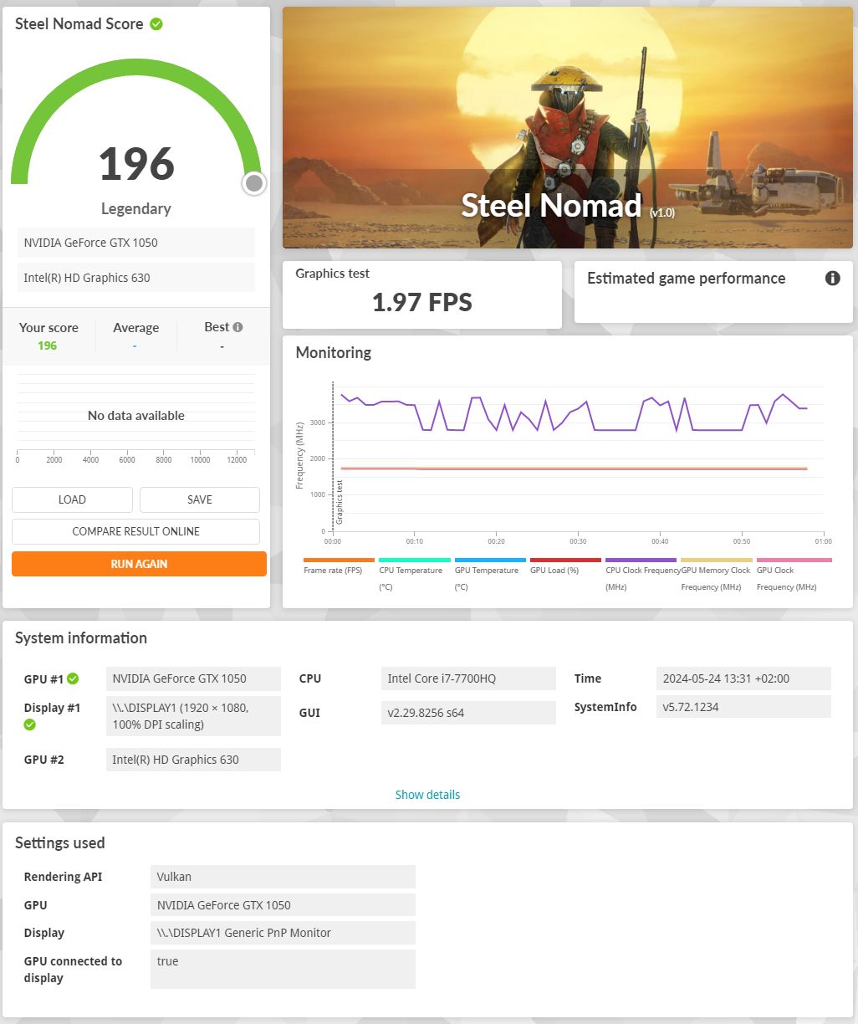
Task: Click the green Your score value 196
Action: click(x=48, y=346)
